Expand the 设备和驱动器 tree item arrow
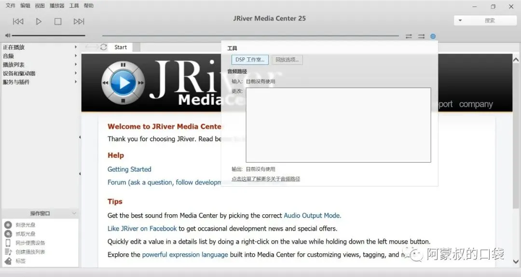Viewport: 521px width, 277px height. click(76, 73)
